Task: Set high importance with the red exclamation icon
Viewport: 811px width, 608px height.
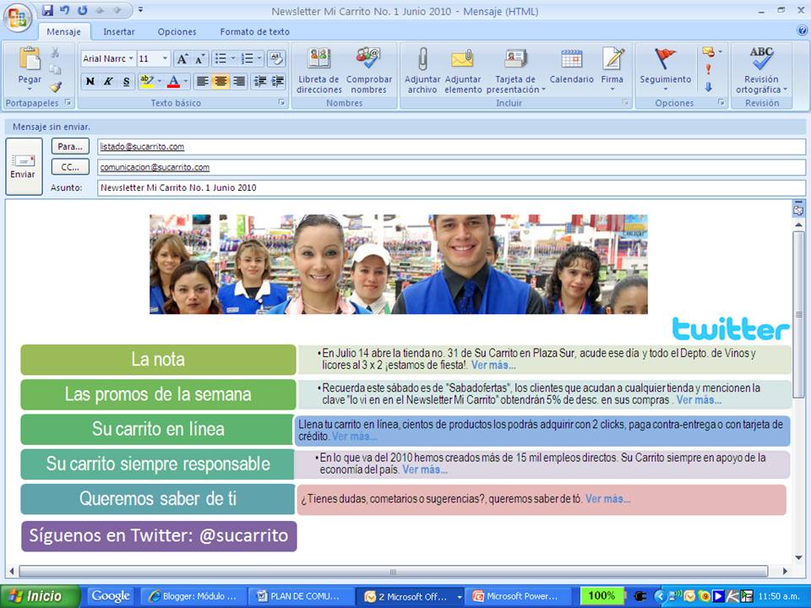Action: point(709,69)
